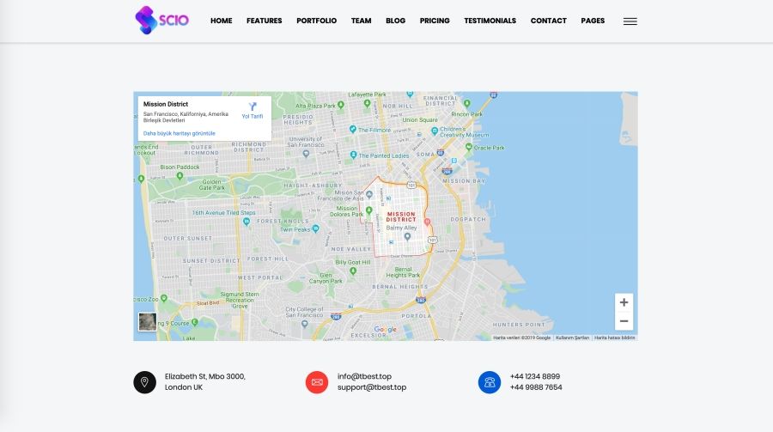Click the Google logo on map
The width and height of the screenshot is (773, 432).
point(385,330)
